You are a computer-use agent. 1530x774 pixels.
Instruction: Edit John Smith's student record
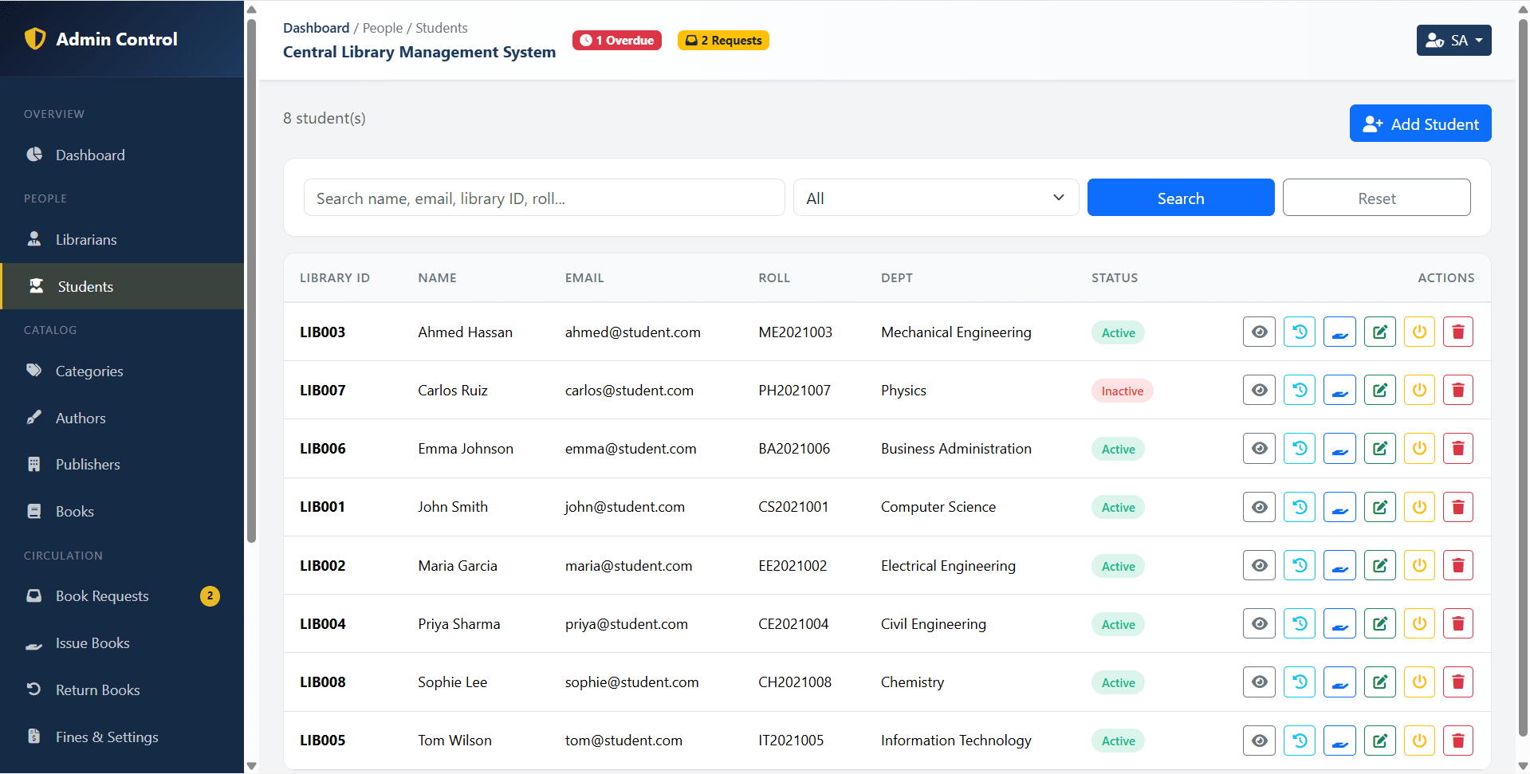[x=1379, y=507]
